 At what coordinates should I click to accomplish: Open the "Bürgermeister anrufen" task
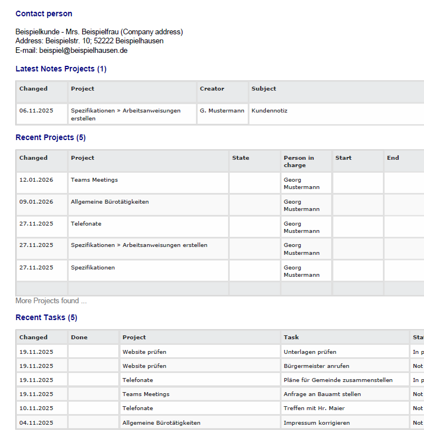click(316, 366)
